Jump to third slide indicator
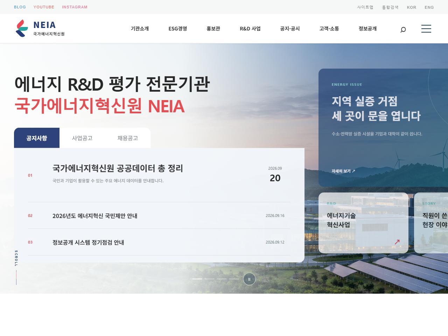 tap(222, 279)
